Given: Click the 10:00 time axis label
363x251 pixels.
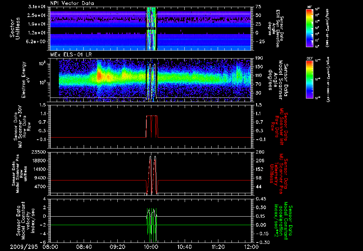Looking at the screenshot, I should (x=151, y=247).
